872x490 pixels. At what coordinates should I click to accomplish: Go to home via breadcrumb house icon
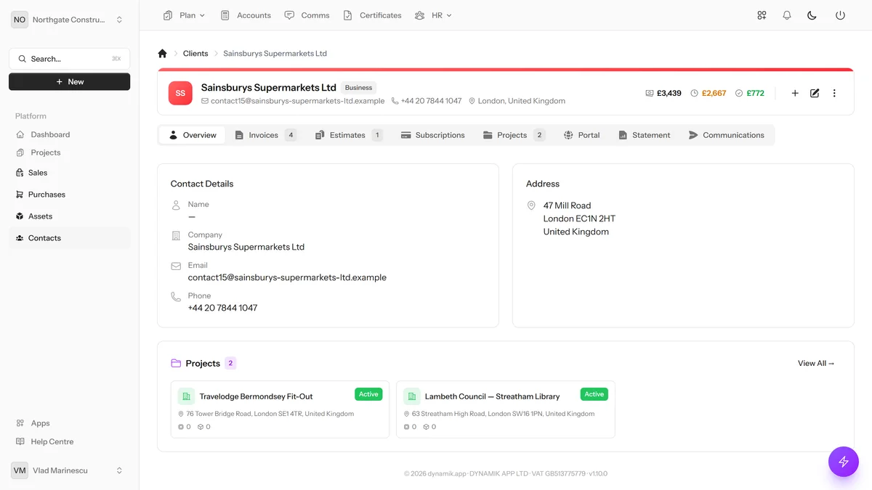pos(162,54)
